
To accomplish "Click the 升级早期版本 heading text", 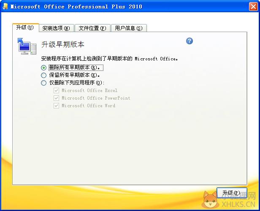I will click(x=62, y=44).
